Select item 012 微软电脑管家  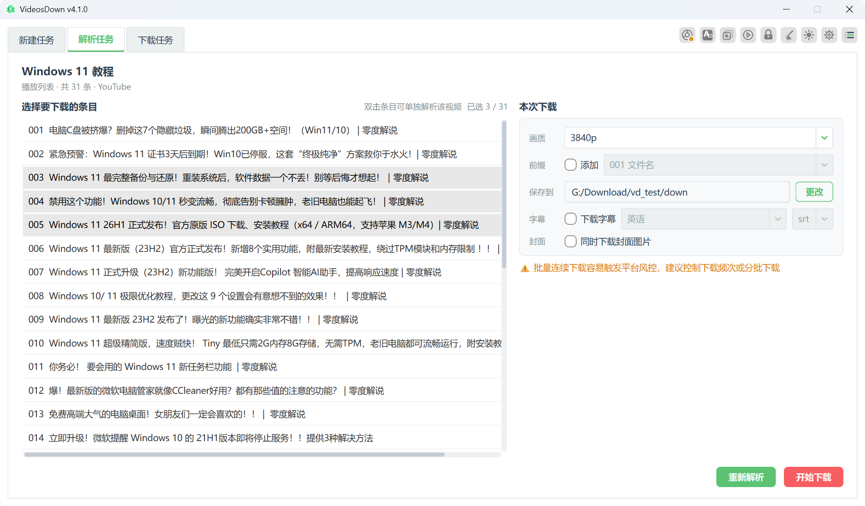262,391
